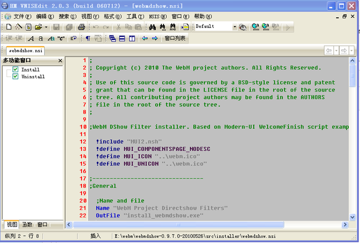Open the 窗口(W) menu
The width and height of the screenshot is (360, 243).
(181, 17)
